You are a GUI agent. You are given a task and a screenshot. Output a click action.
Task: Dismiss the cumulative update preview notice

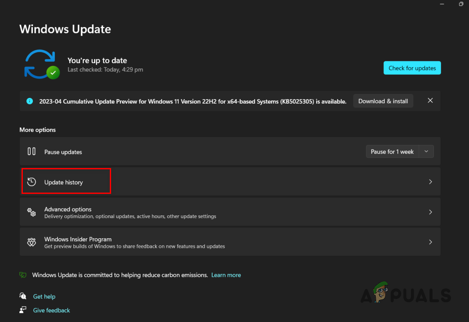click(430, 100)
